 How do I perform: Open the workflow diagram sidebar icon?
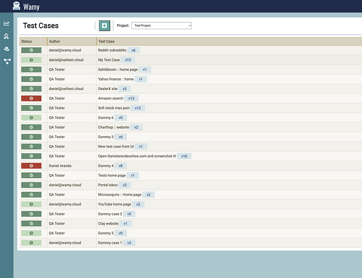7,61
